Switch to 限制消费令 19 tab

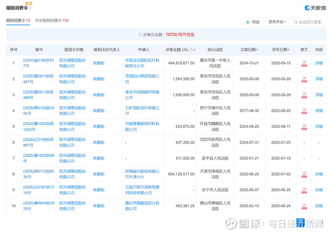(18, 21)
